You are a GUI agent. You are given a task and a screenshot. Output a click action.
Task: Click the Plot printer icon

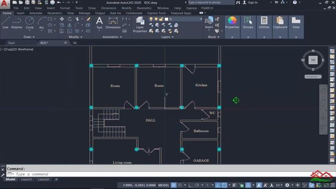pos(52,2)
